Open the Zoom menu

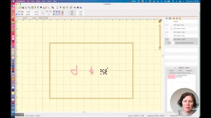(49, 1)
